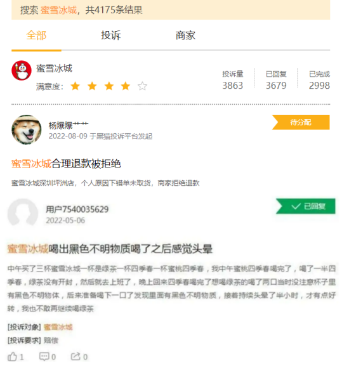Click the empty fifth satisfaction star
349x366 pixels.
(x=142, y=86)
